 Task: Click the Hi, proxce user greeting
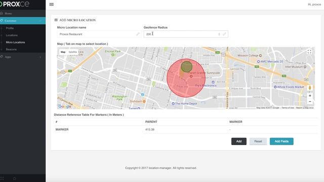[x=314, y=5]
